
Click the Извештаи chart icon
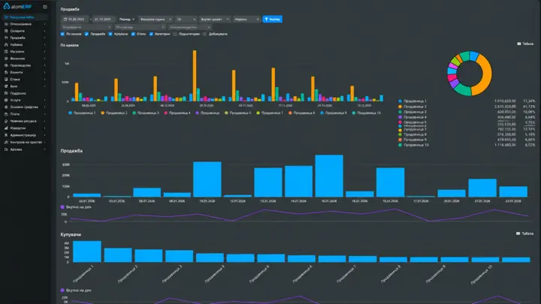coord(6,128)
